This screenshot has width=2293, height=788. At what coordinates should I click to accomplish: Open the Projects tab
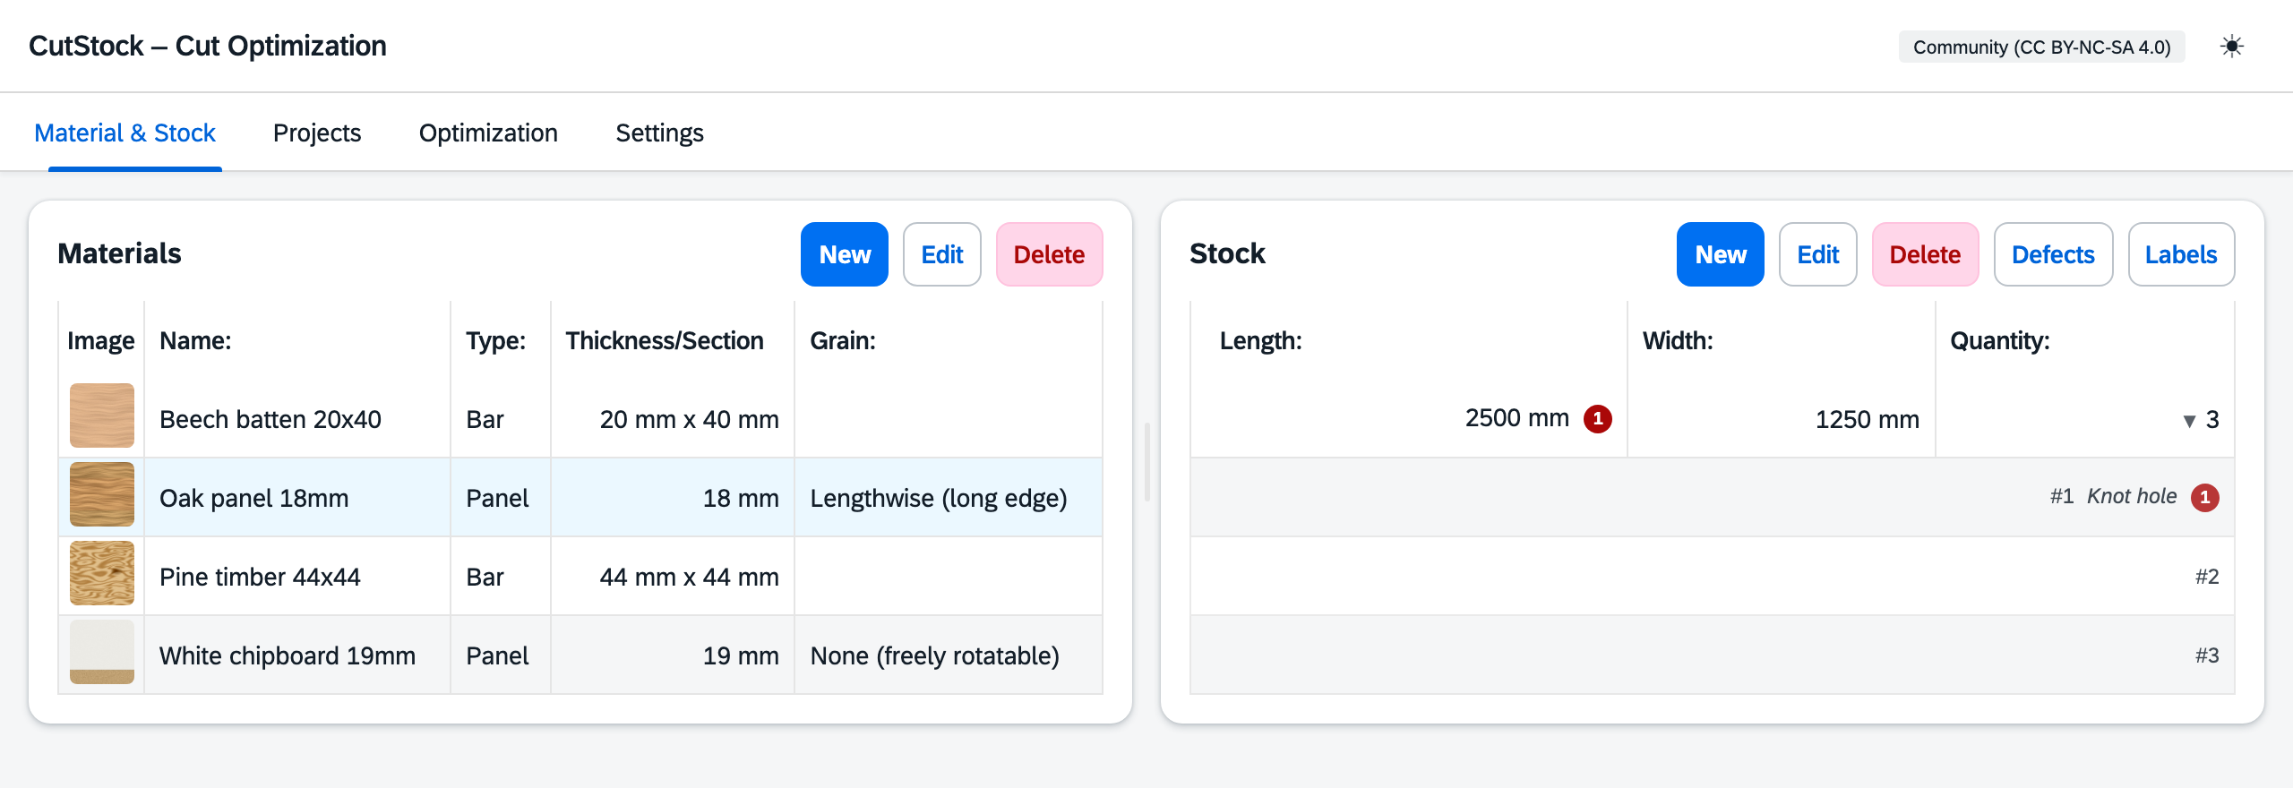(x=317, y=133)
